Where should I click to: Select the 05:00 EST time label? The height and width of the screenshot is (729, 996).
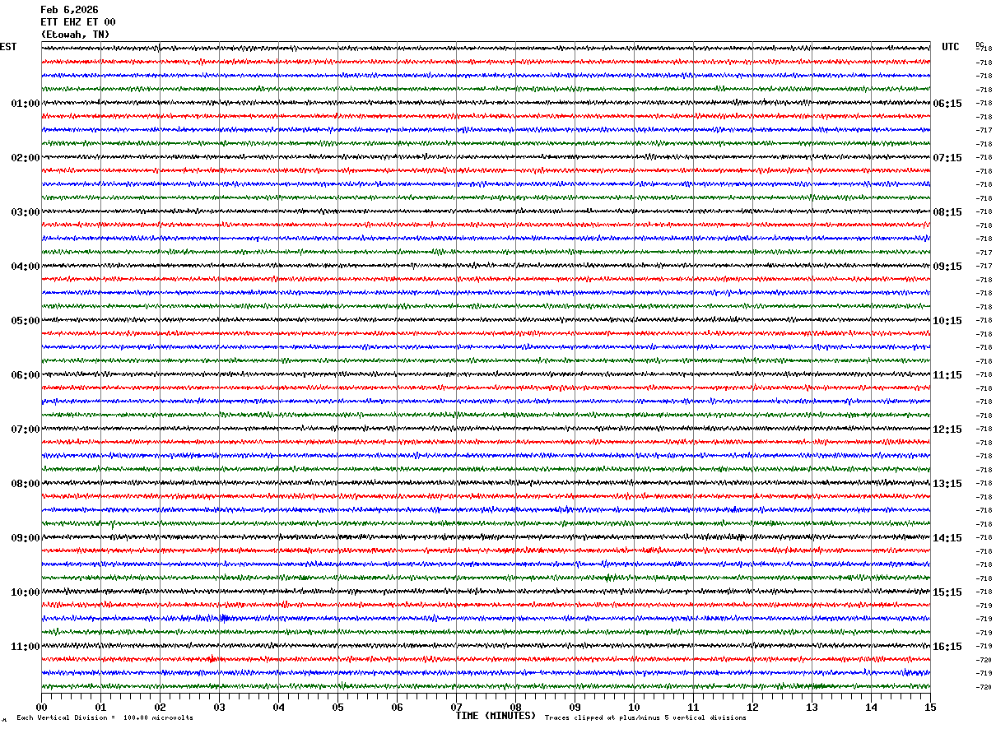point(26,321)
